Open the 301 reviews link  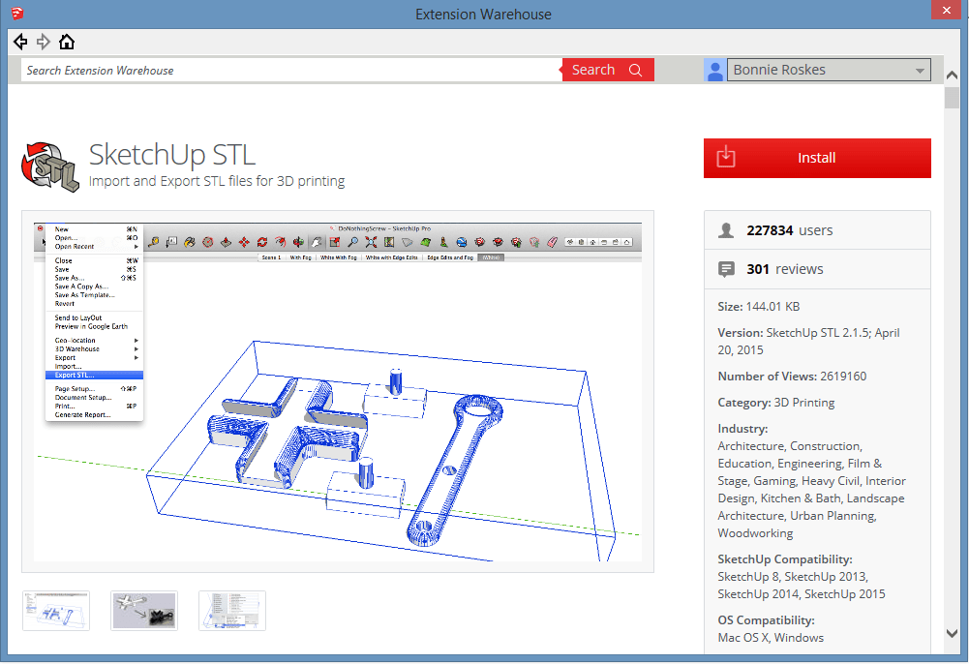785,269
